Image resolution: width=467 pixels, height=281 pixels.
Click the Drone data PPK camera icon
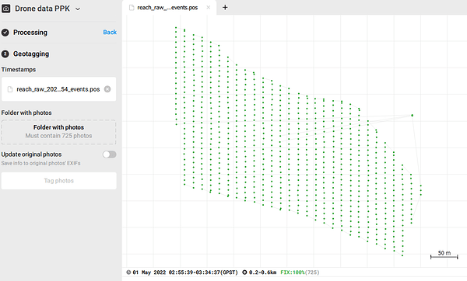click(x=6, y=9)
